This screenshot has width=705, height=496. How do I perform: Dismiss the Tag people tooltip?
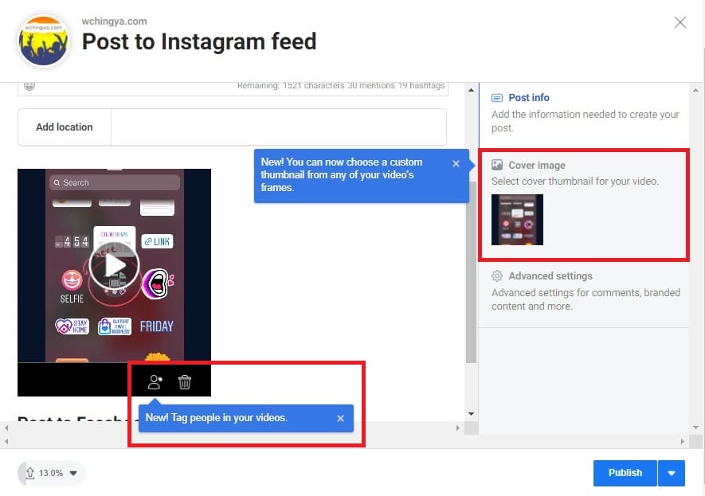click(x=340, y=418)
